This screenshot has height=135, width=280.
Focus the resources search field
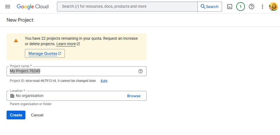[x=127, y=7]
